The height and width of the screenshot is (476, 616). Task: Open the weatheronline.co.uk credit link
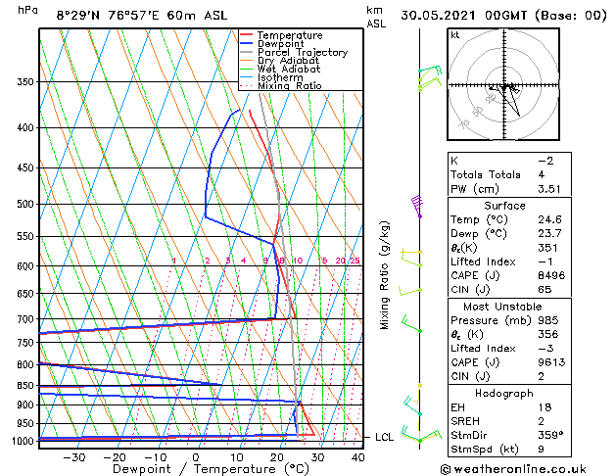tap(512, 469)
